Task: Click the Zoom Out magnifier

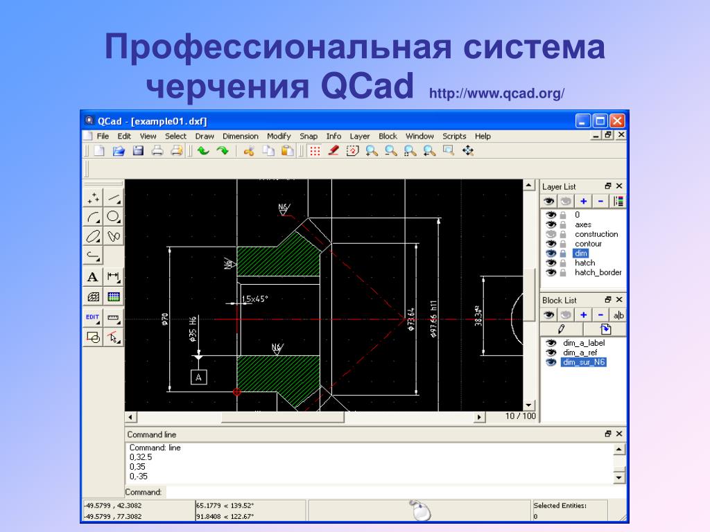Action: click(391, 150)
